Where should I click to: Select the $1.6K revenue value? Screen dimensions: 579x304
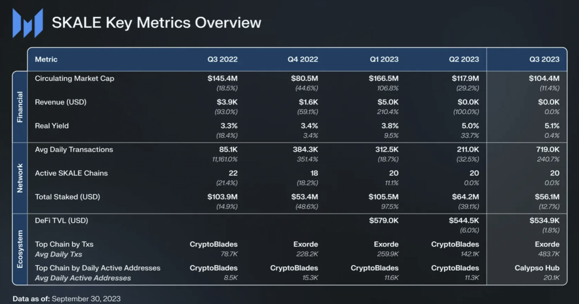308,102
